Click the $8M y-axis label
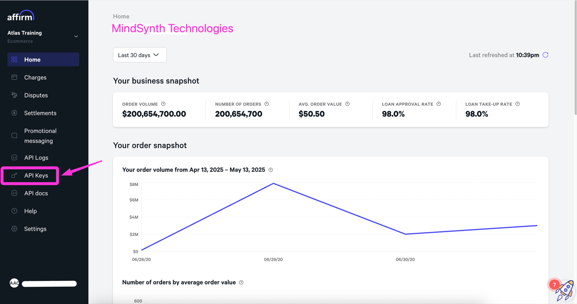The height and width of the screenshot is (304, 577). point(134,184)
